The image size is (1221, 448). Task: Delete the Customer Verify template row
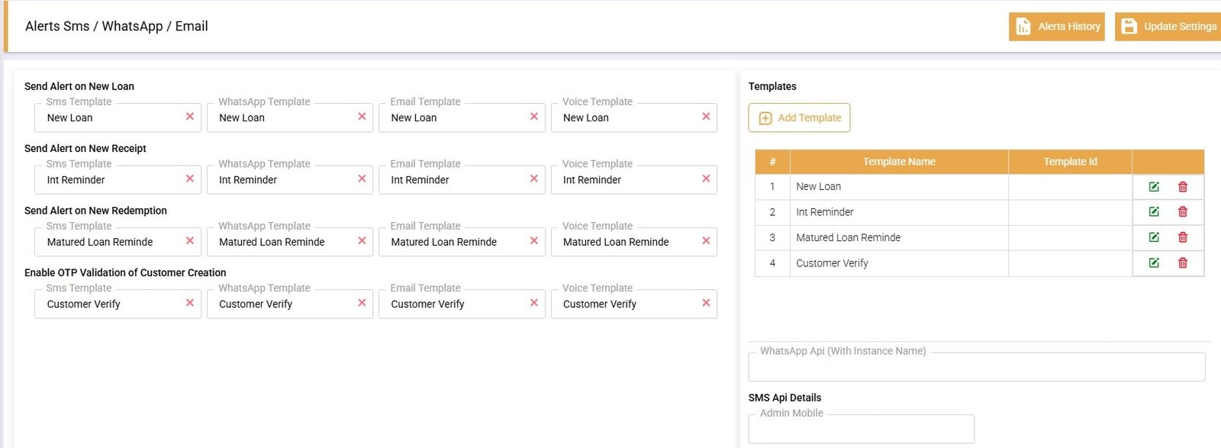1183,263
